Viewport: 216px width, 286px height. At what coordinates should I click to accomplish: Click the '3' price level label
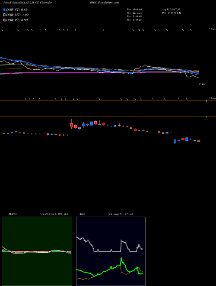[206, 101]
